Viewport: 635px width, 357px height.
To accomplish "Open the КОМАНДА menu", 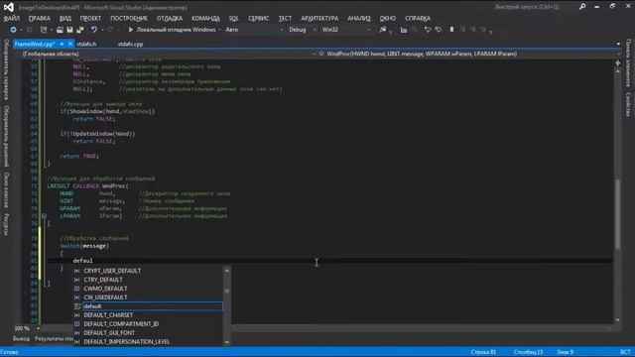I will [x=205, y=18].
